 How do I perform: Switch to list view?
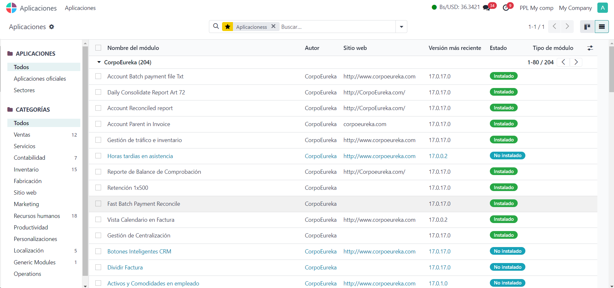[602, 27]
